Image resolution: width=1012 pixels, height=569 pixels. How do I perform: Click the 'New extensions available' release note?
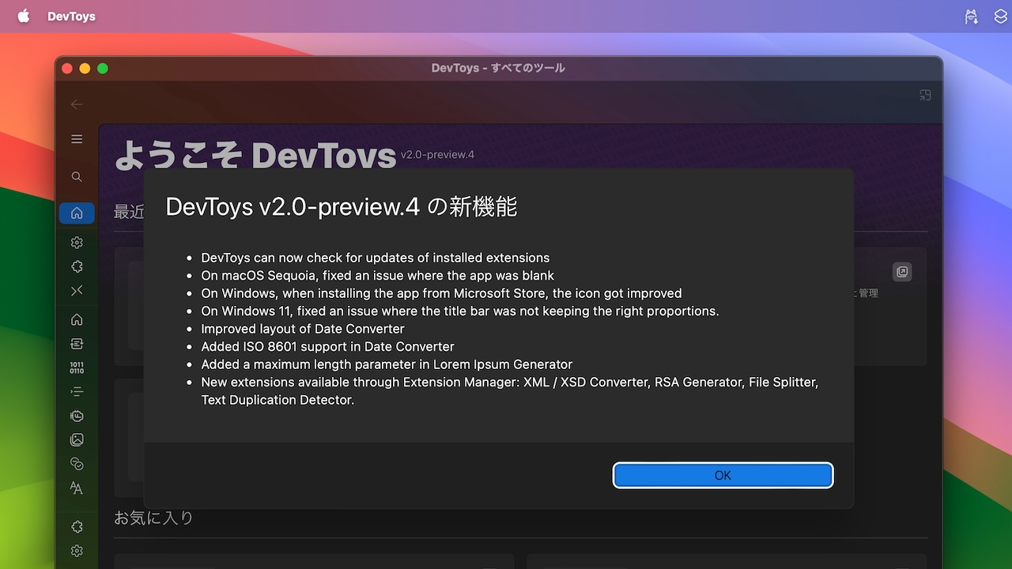pos(510,391)
